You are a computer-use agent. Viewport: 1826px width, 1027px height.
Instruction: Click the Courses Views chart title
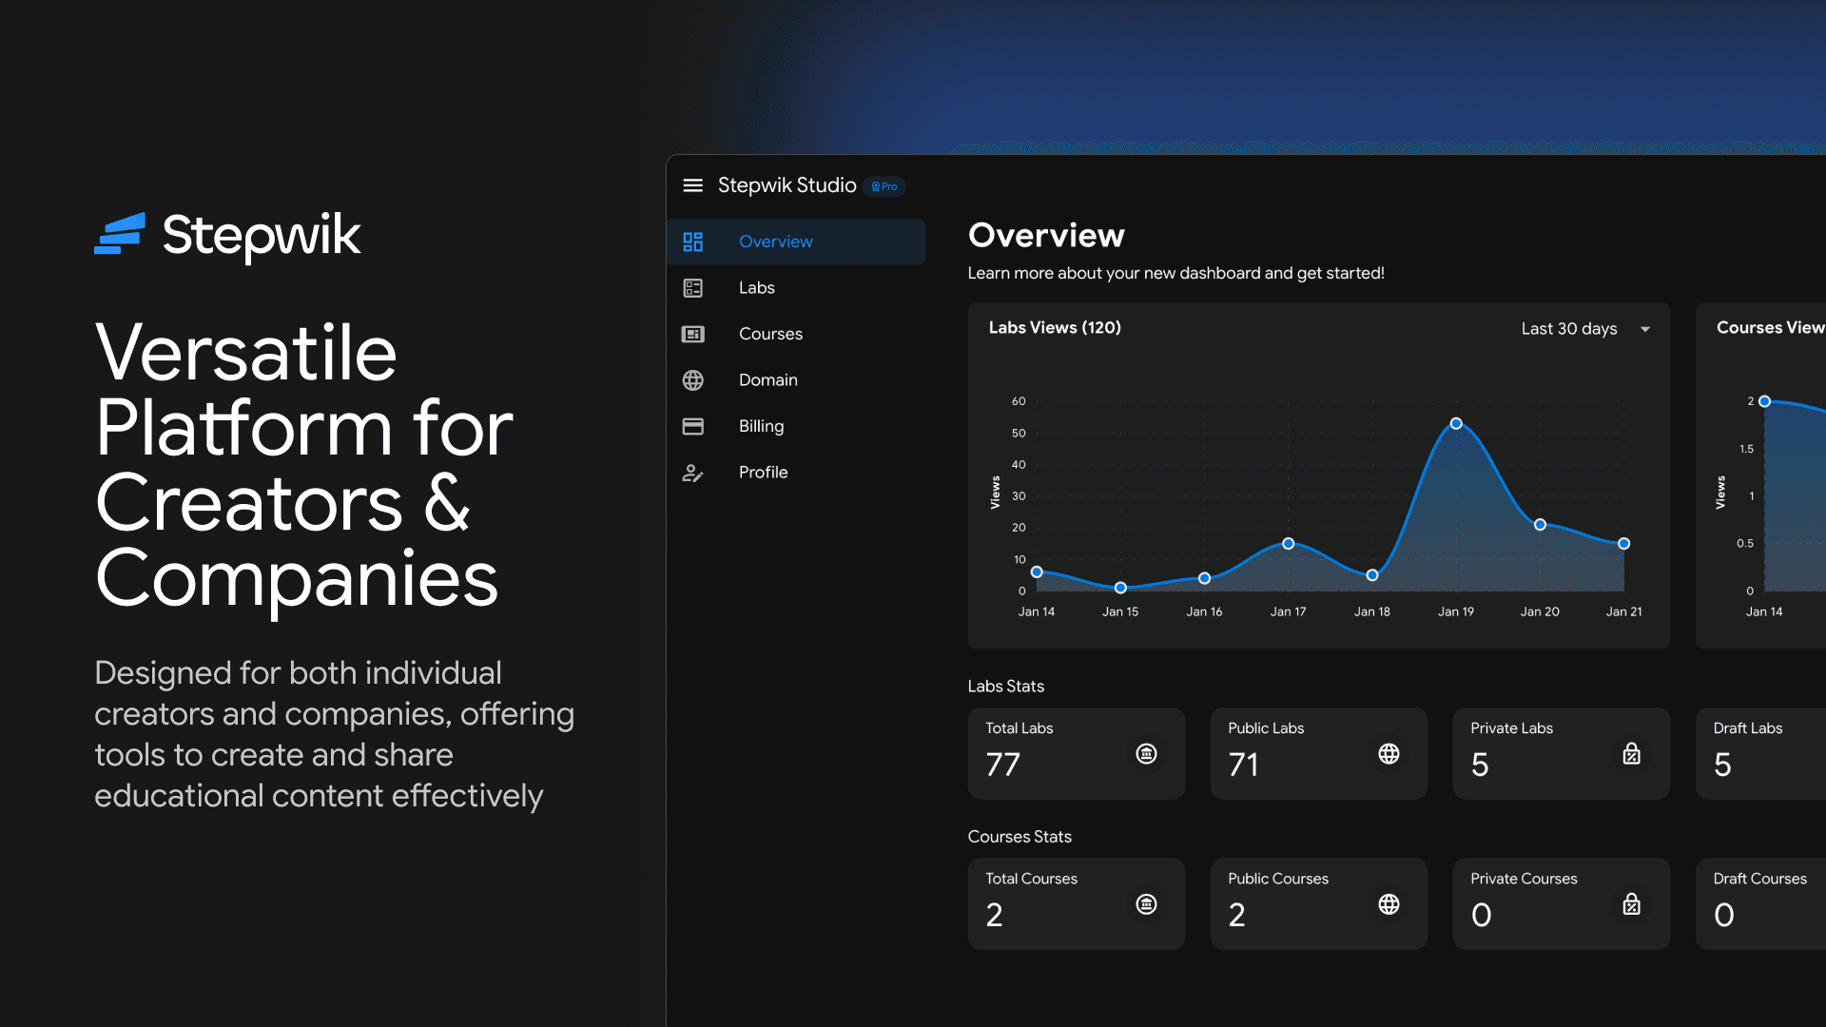[1771, 327]
